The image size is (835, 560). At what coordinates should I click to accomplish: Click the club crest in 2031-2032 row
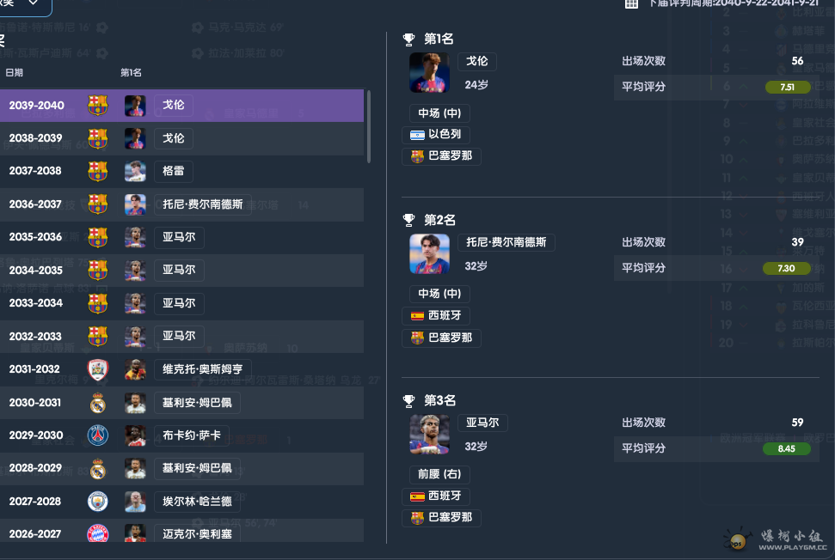click(x=97, y=369)
